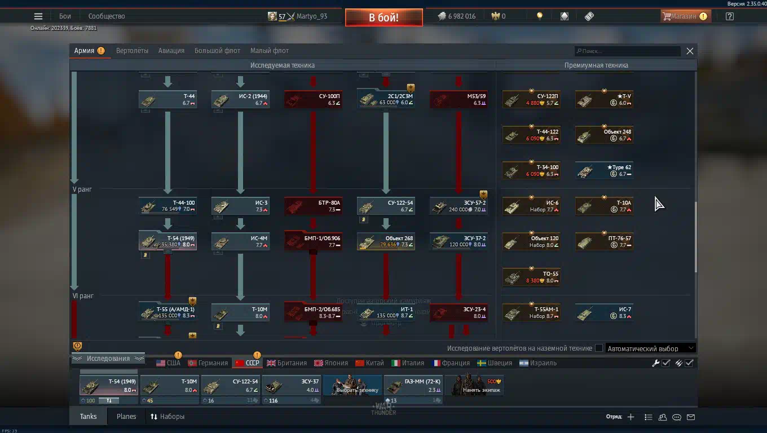The image size is (767, 433).
Task: Open the Магазин shop button
Action: pos(685,16)
